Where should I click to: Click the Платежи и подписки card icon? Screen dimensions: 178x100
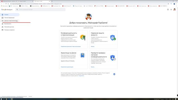coord(3,30)
